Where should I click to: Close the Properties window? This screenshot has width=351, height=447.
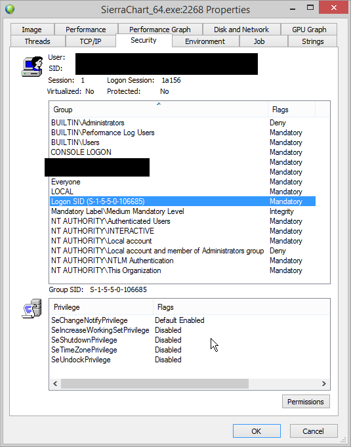(x=334, y=8)
